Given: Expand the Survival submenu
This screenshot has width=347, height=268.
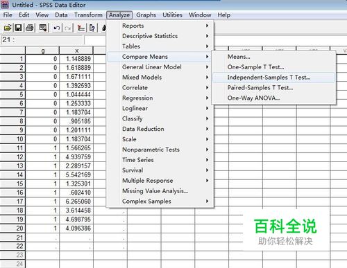Looking at the screenshot, I should pyautogui.click(x=160, y=170).
